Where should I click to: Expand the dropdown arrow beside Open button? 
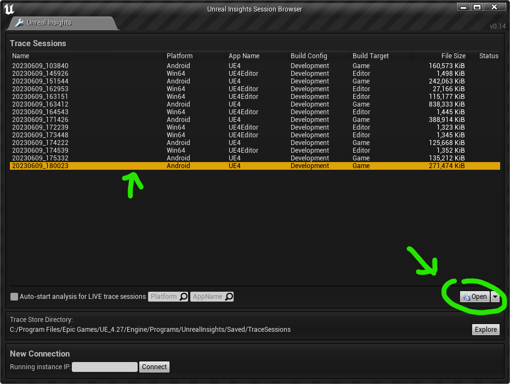[495, 297]
